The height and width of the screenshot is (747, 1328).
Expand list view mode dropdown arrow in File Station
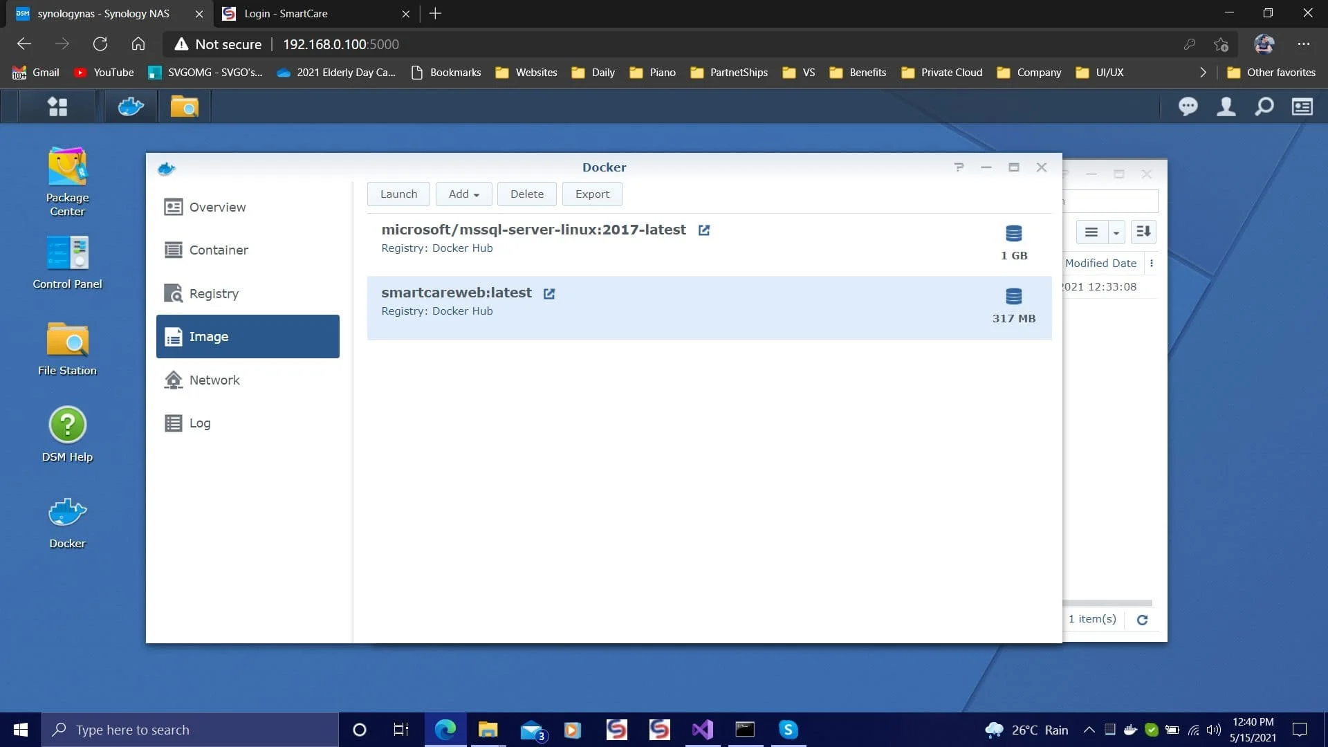click(1116, 232)
